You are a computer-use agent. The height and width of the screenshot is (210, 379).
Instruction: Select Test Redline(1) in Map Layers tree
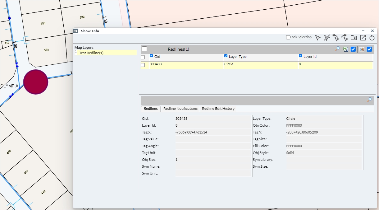(91, 53)
